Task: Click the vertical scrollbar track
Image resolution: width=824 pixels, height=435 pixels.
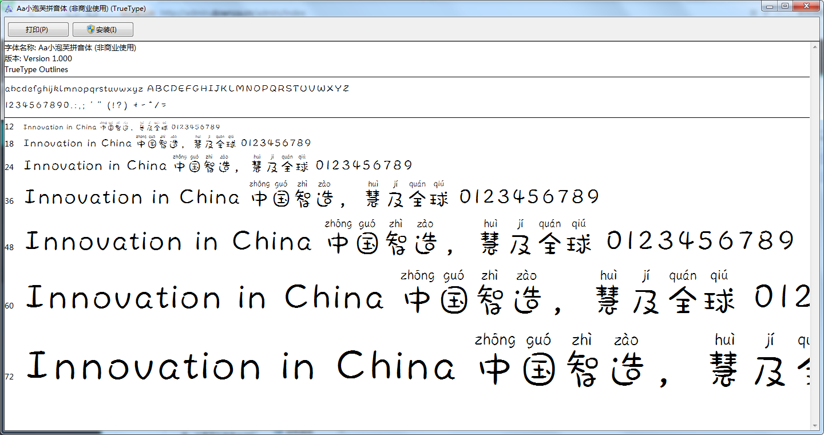Action: 815,236
